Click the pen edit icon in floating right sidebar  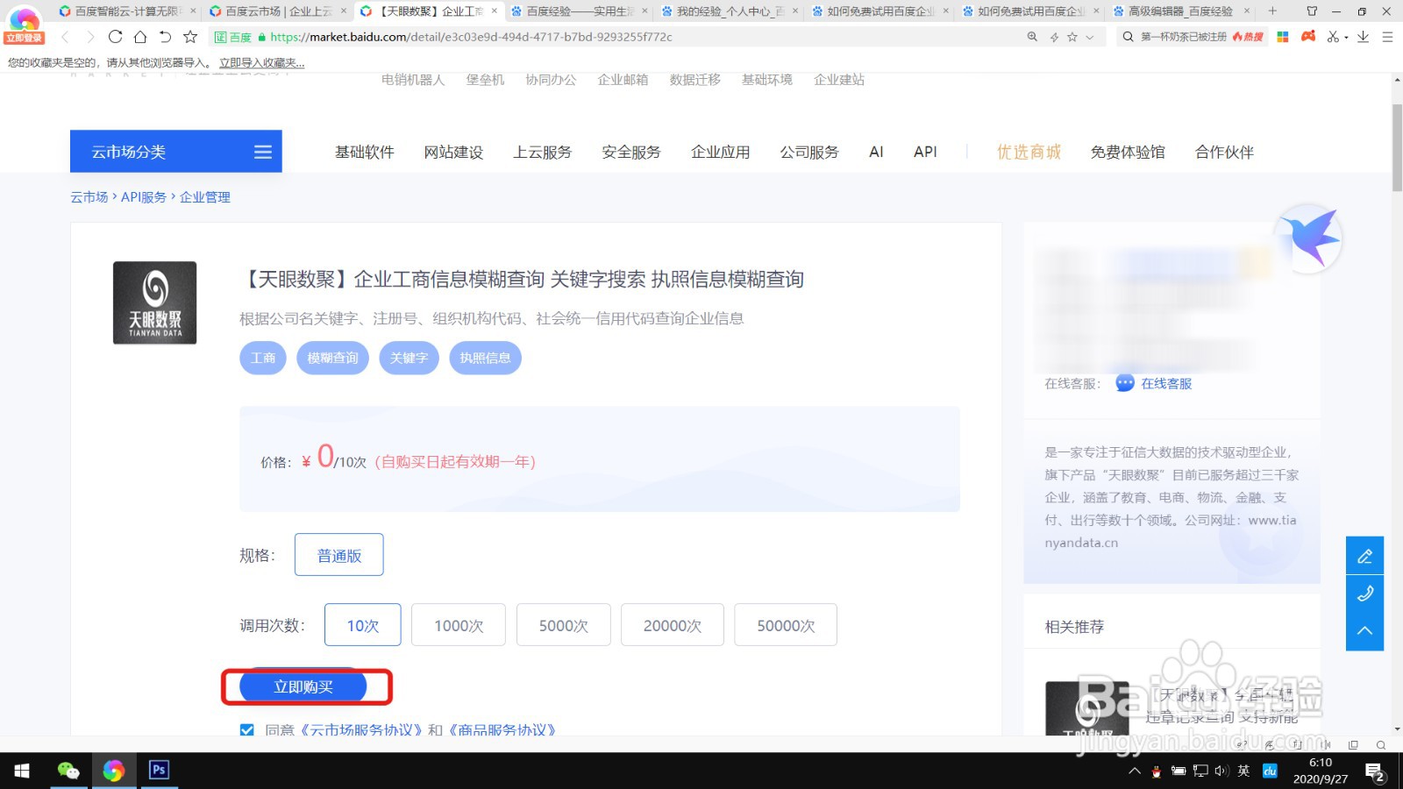pyautogui.click(x=1364, y=555)
